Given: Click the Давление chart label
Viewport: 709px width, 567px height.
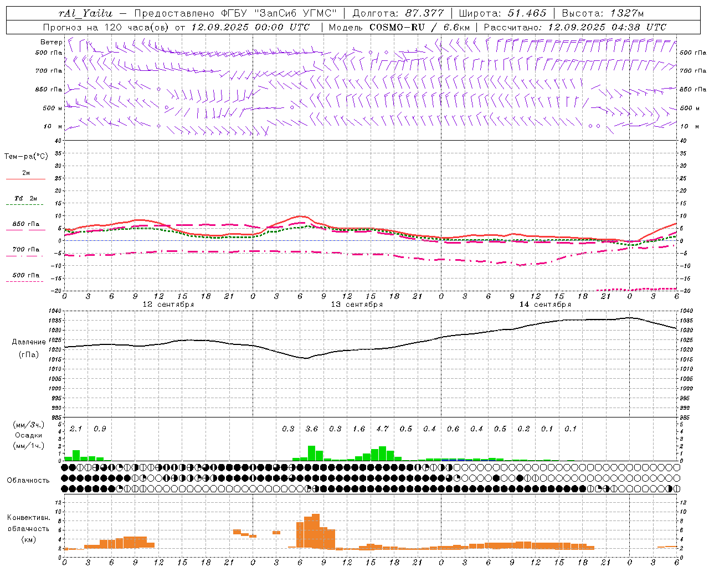Looking at the screenshot, I should click(x=29, y=342).
